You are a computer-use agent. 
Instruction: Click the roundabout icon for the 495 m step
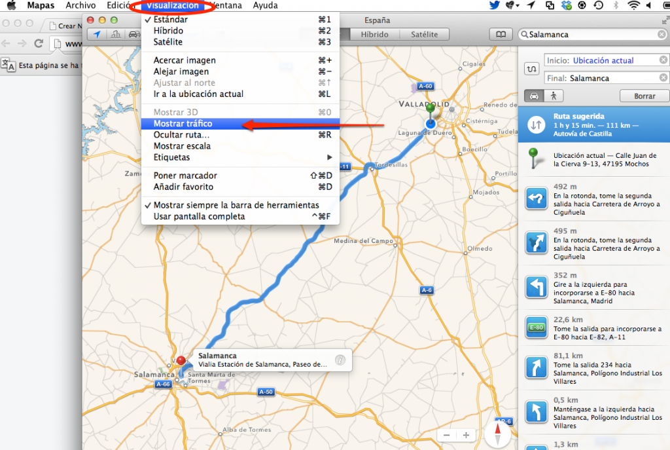point(537,243)
